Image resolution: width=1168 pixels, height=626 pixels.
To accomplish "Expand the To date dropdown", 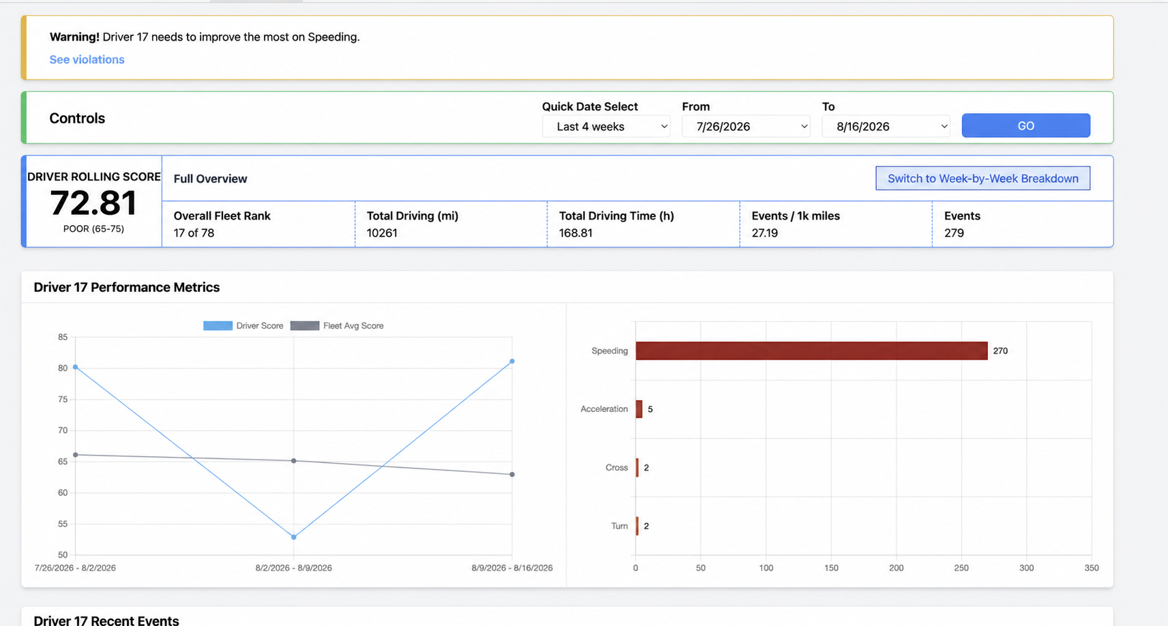I will 886,126.
